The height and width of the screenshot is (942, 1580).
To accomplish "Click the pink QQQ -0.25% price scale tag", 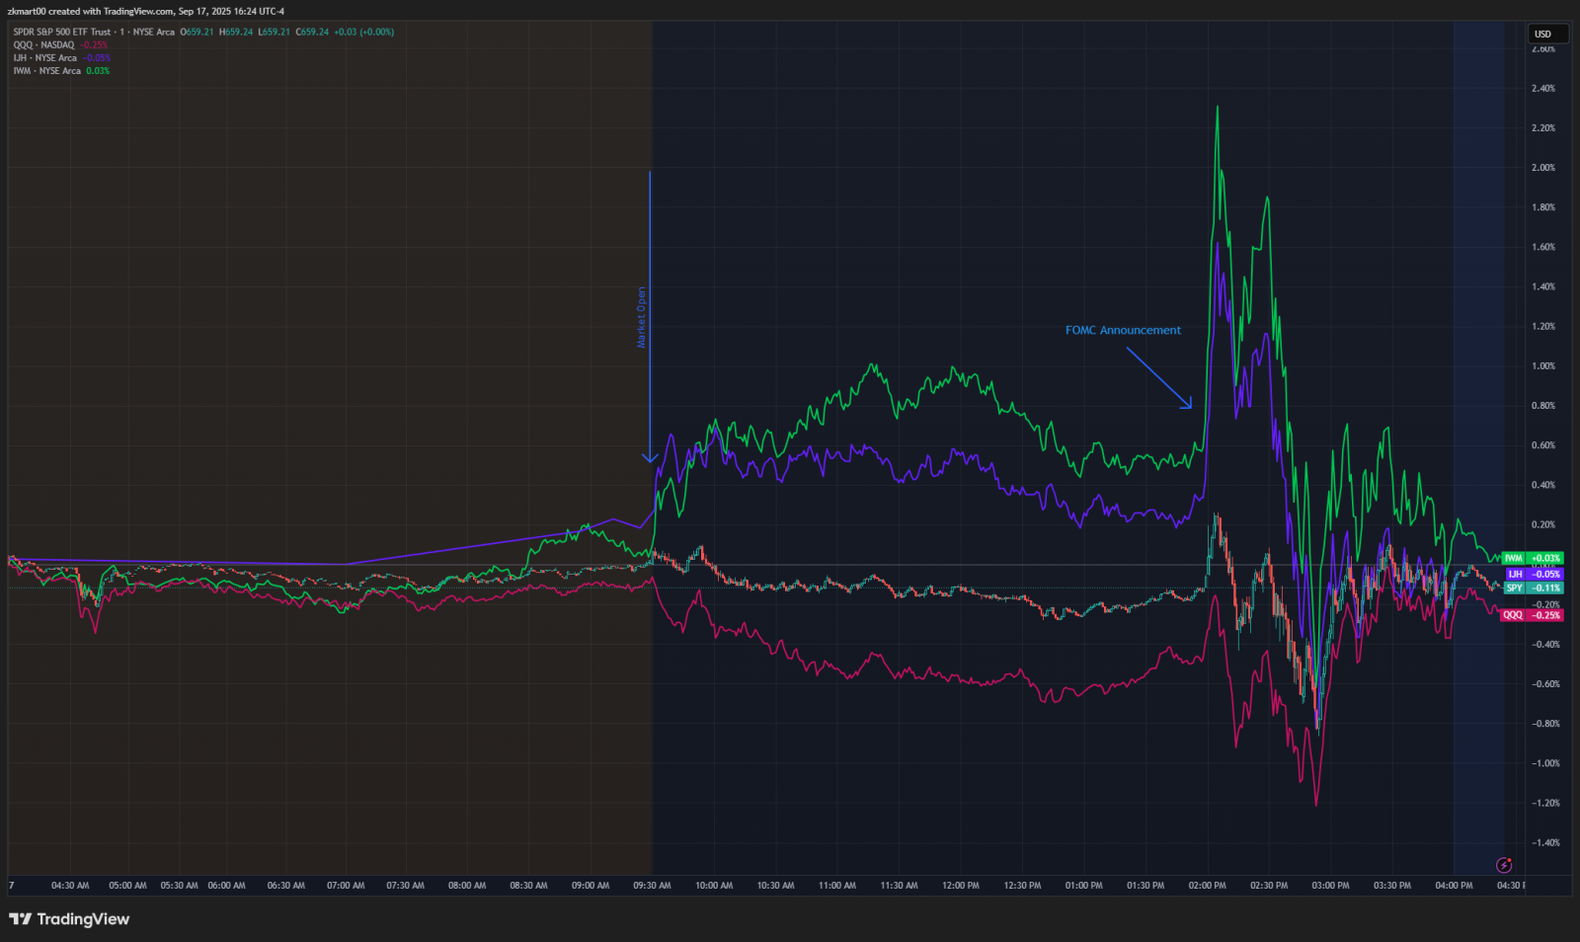I will (x=1533, y=615).
